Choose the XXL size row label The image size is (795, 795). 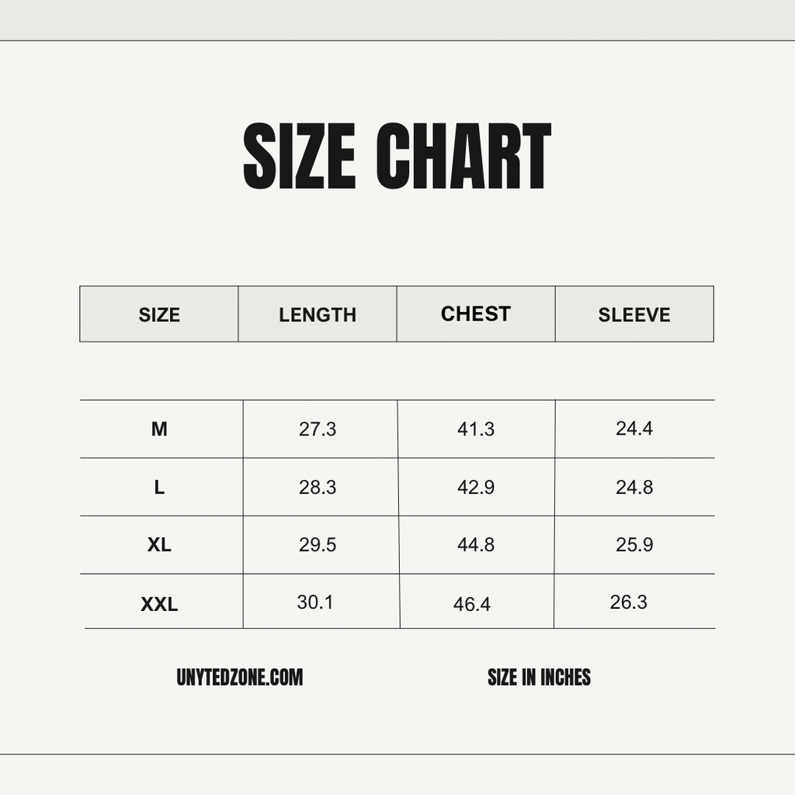tap(159, 604)
